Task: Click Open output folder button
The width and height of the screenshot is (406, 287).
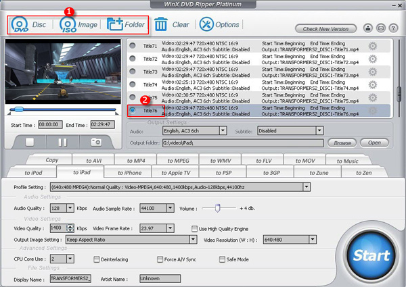Action: (x=374, y=142)
